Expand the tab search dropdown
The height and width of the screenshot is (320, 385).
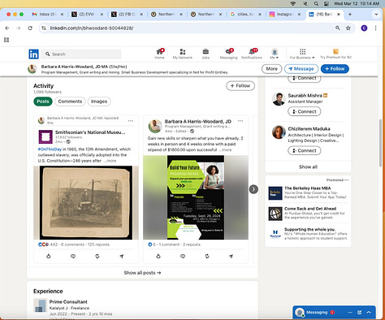[x=376, y=15]
